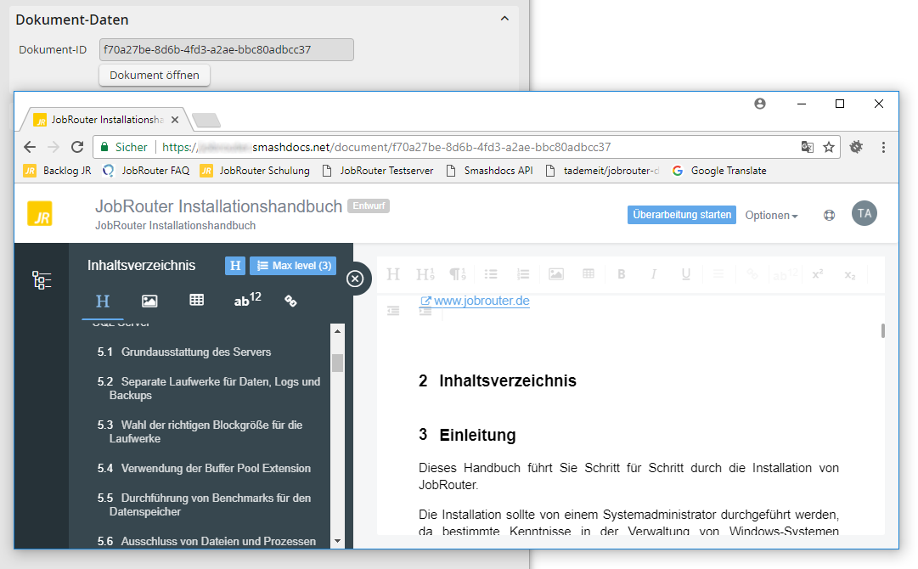The width and height of the screenshot is (918, 569).
Task: Open the document tree sidebar icon
Action: click(x=41, y=280)
